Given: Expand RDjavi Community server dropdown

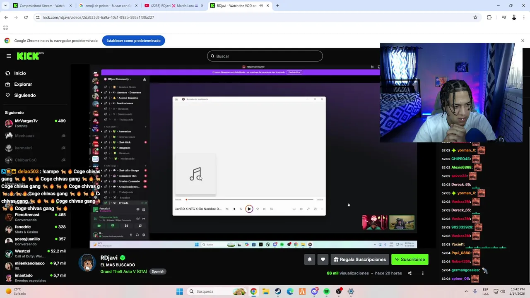Looking at the screenshot, I should tap(119, 79).
